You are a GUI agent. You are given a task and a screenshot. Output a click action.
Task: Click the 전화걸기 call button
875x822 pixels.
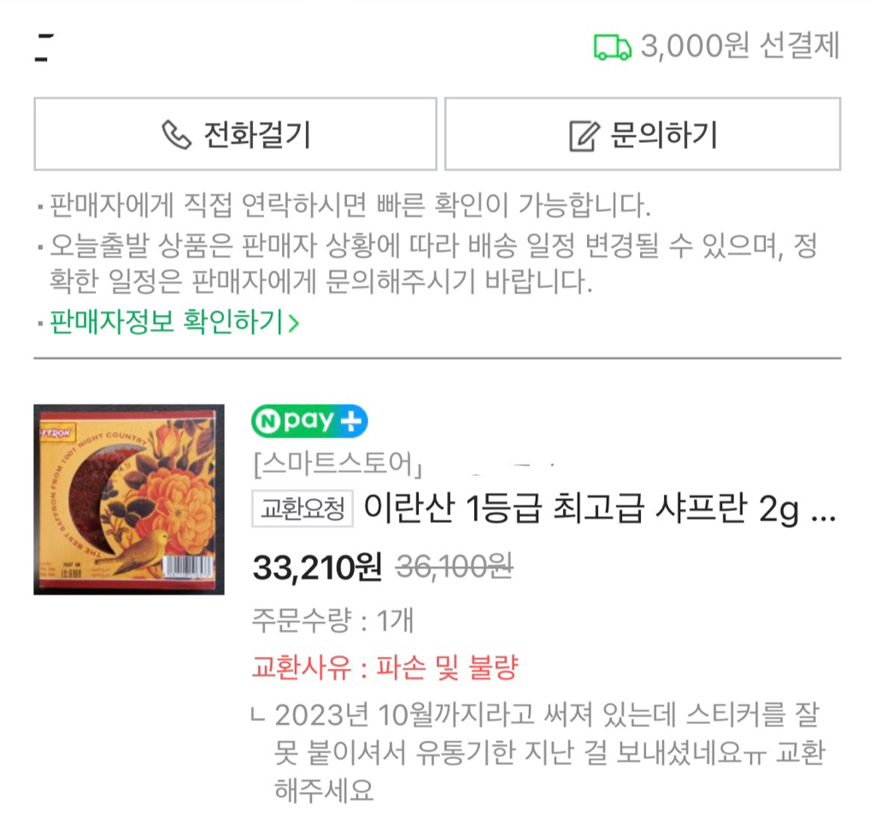[x=235, y=134]
